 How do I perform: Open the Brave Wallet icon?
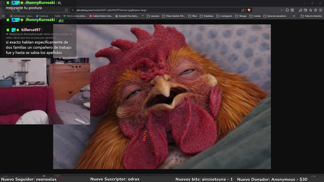[306, 10]
